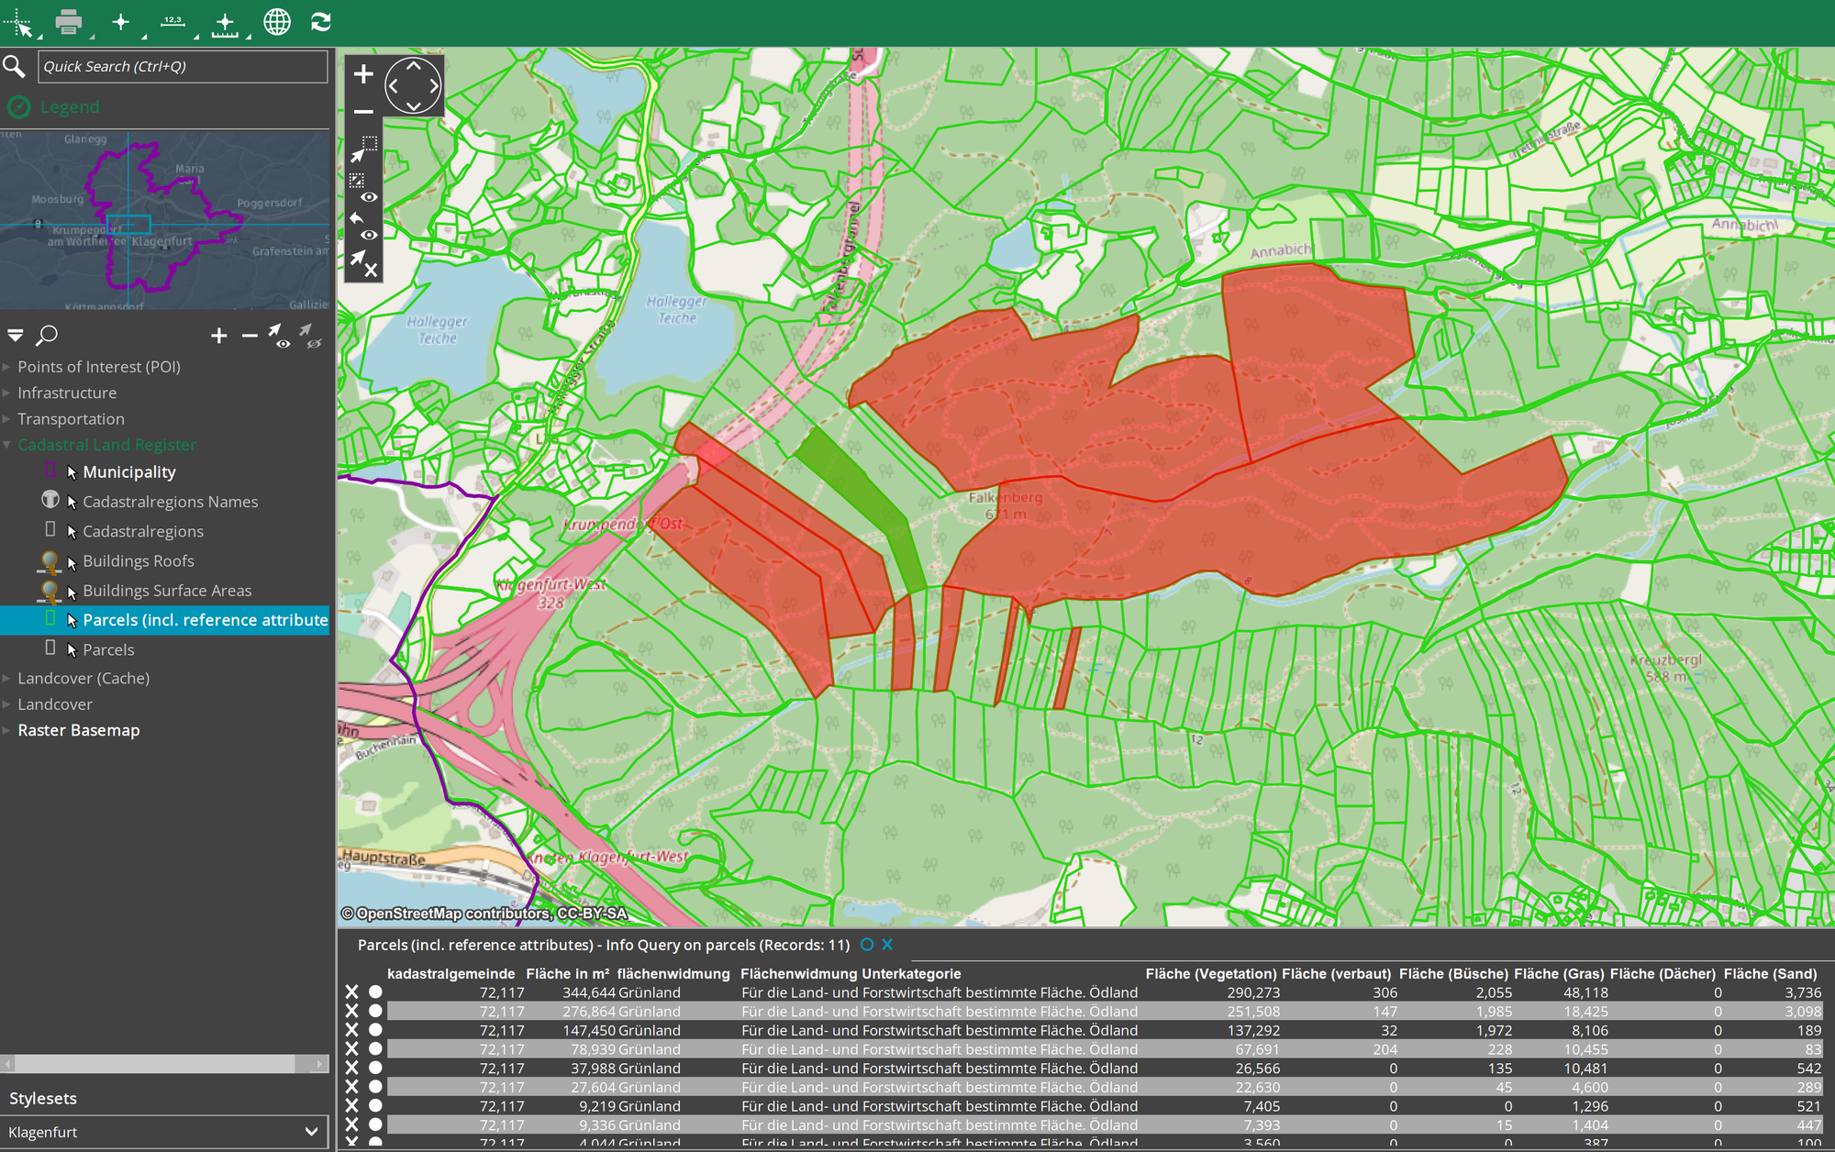Pan map up using navigation circle arrow
The width and height of the screenshot is (1835, 1152).
[x=414, y=65]
